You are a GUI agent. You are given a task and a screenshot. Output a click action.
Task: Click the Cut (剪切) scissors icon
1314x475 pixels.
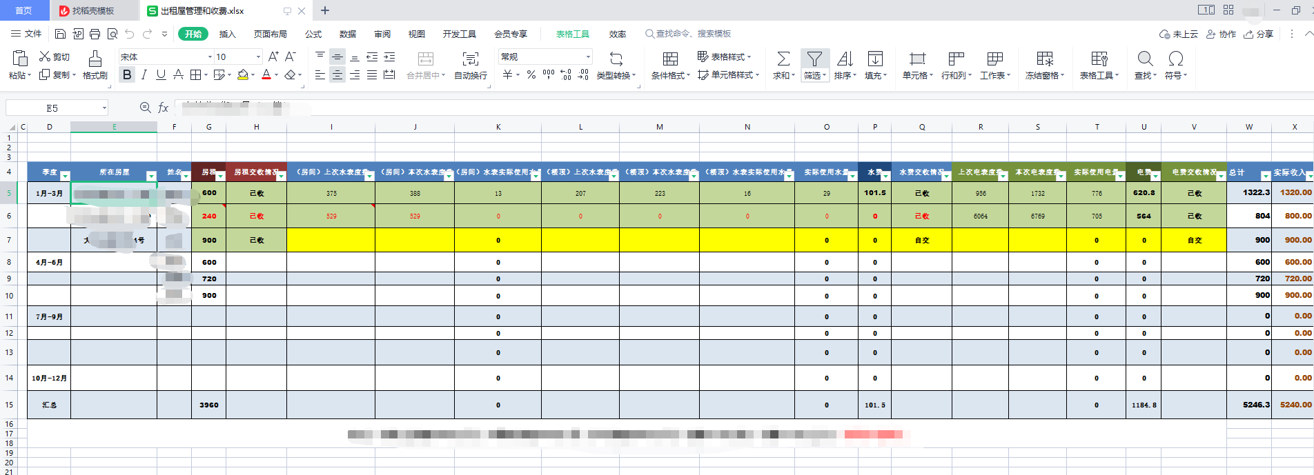pos(45,57)
